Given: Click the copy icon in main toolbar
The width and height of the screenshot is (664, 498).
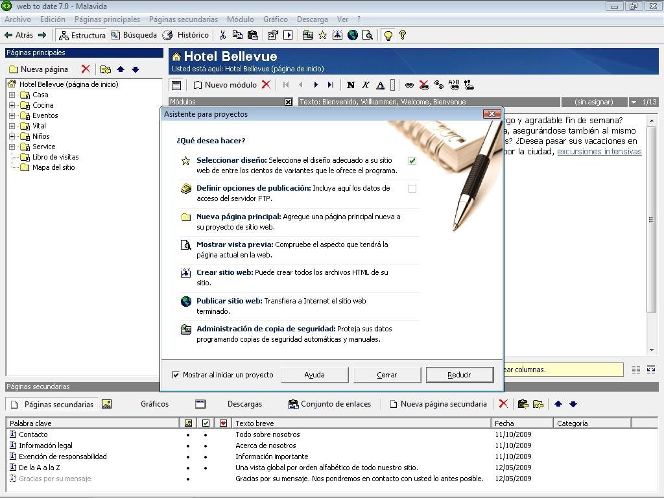Looking at the screenshot, I should pos(237,35).
